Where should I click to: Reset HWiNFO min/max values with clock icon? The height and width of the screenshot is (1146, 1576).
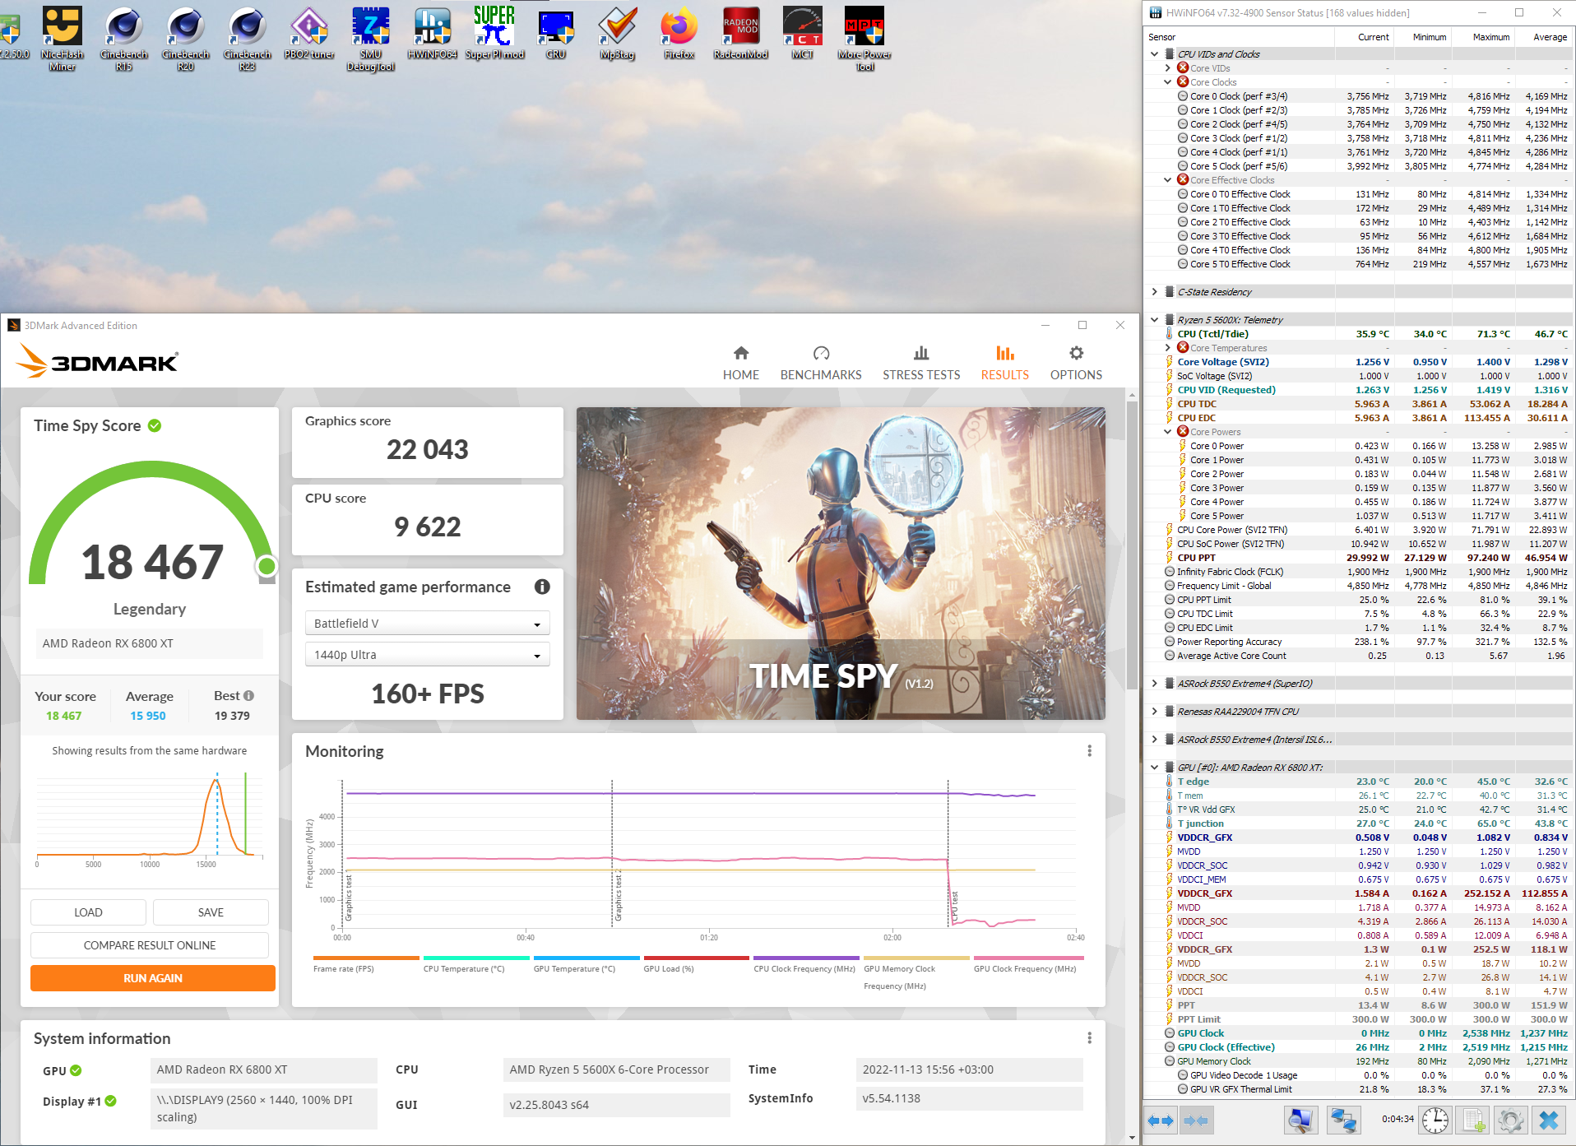pos(1435,1120)
